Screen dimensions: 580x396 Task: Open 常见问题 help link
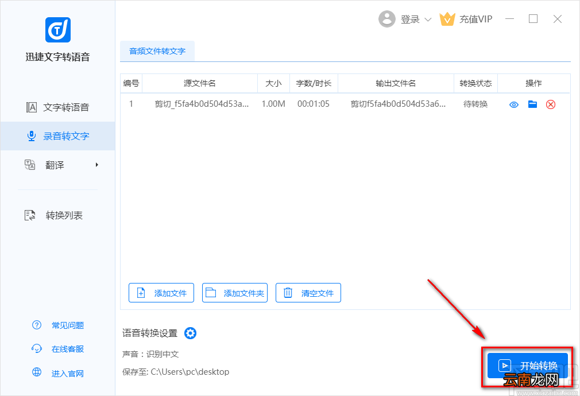click(68, 325)
